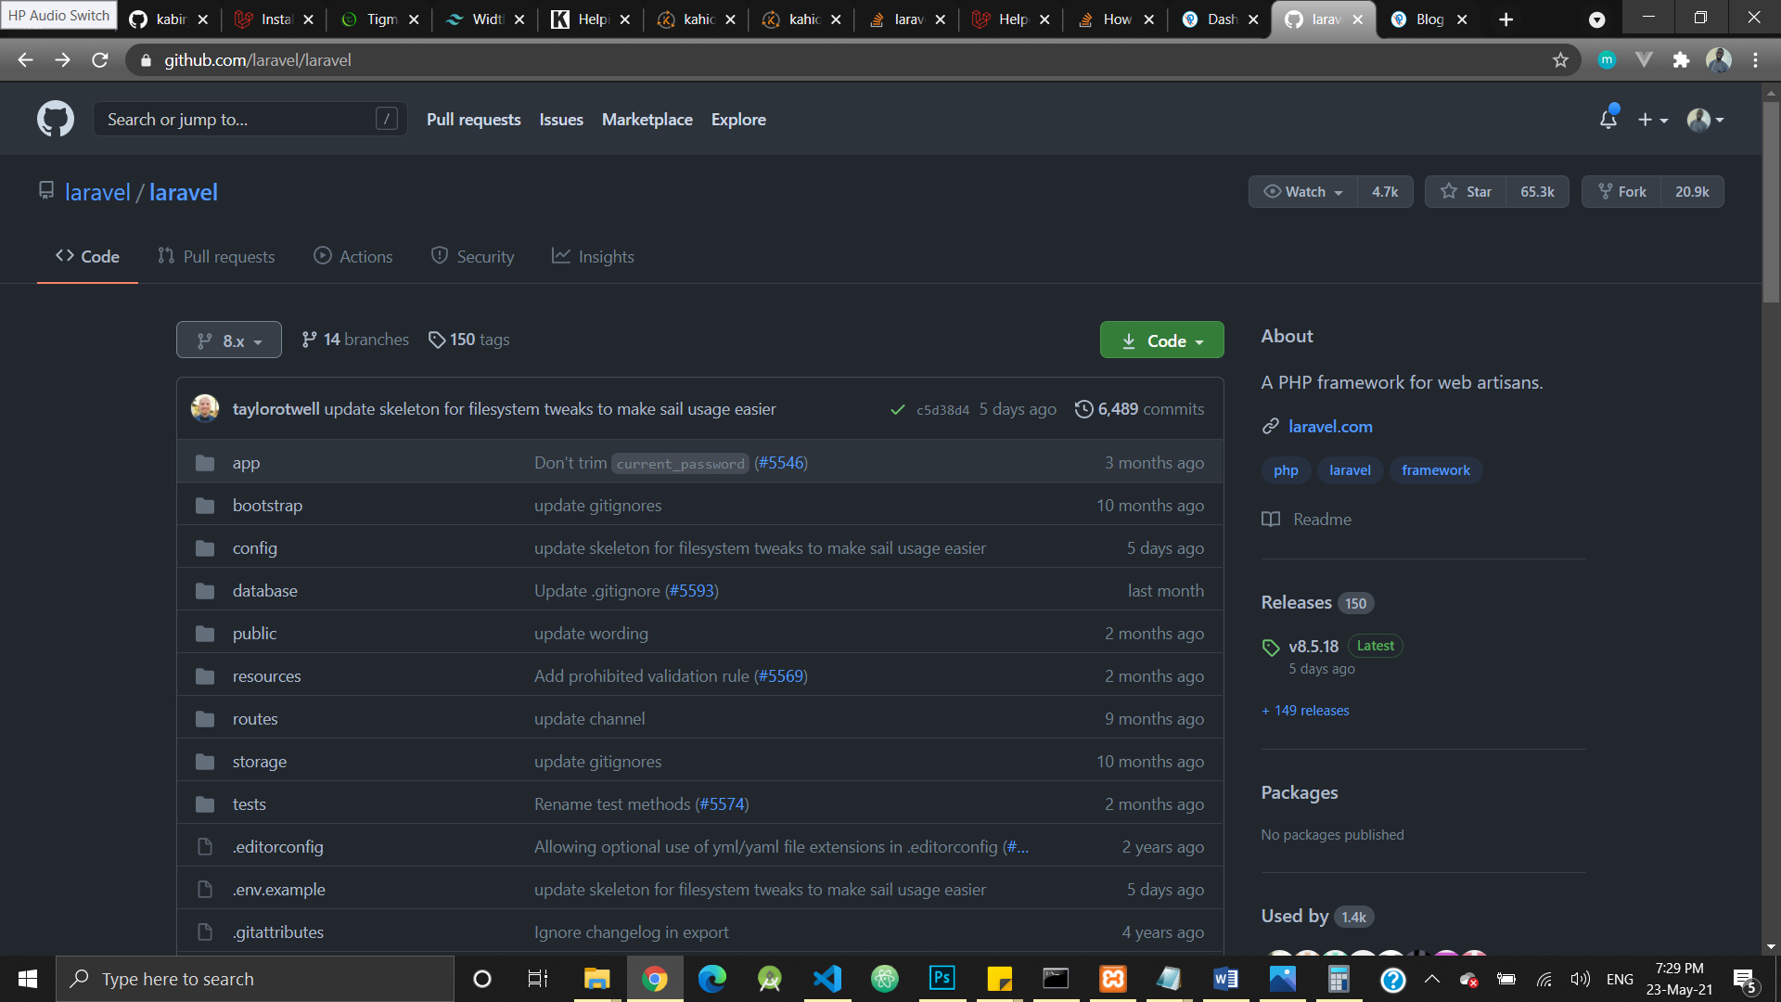
Task: Click taylorotwell's avatar thumbnail
Action: pyautogui.click(x=205, y=408)
